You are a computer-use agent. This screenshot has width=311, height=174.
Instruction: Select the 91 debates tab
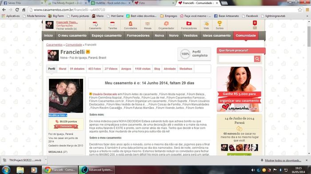(77, 69)
